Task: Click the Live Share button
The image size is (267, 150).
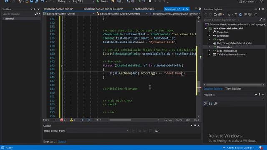Action: (247, 2)
